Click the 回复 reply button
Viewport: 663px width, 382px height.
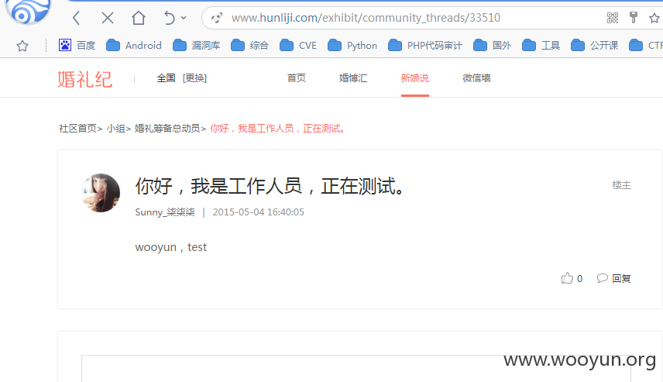click(614, 278)
